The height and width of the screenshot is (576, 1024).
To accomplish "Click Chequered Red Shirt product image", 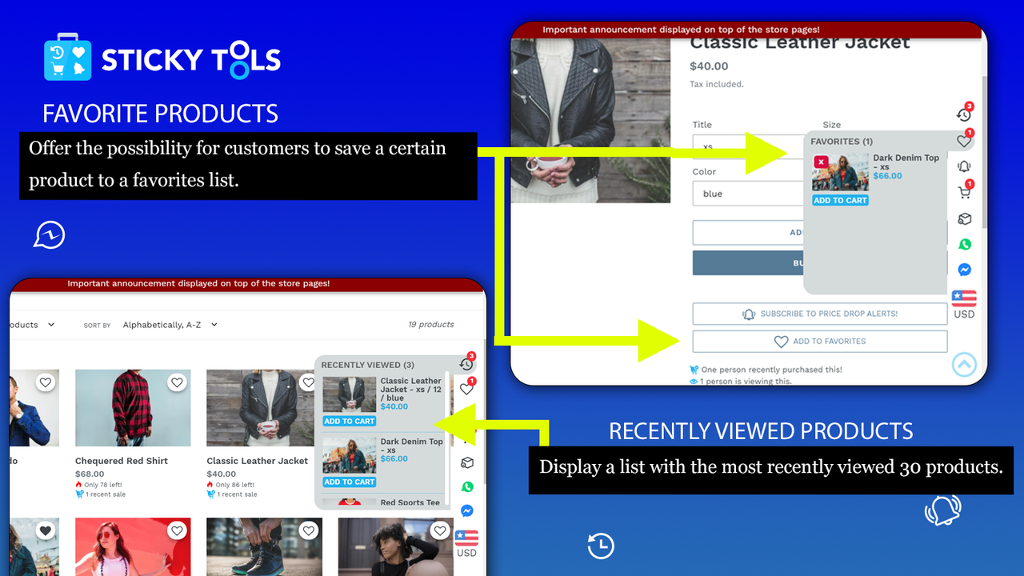I will [x=133, y=408].
